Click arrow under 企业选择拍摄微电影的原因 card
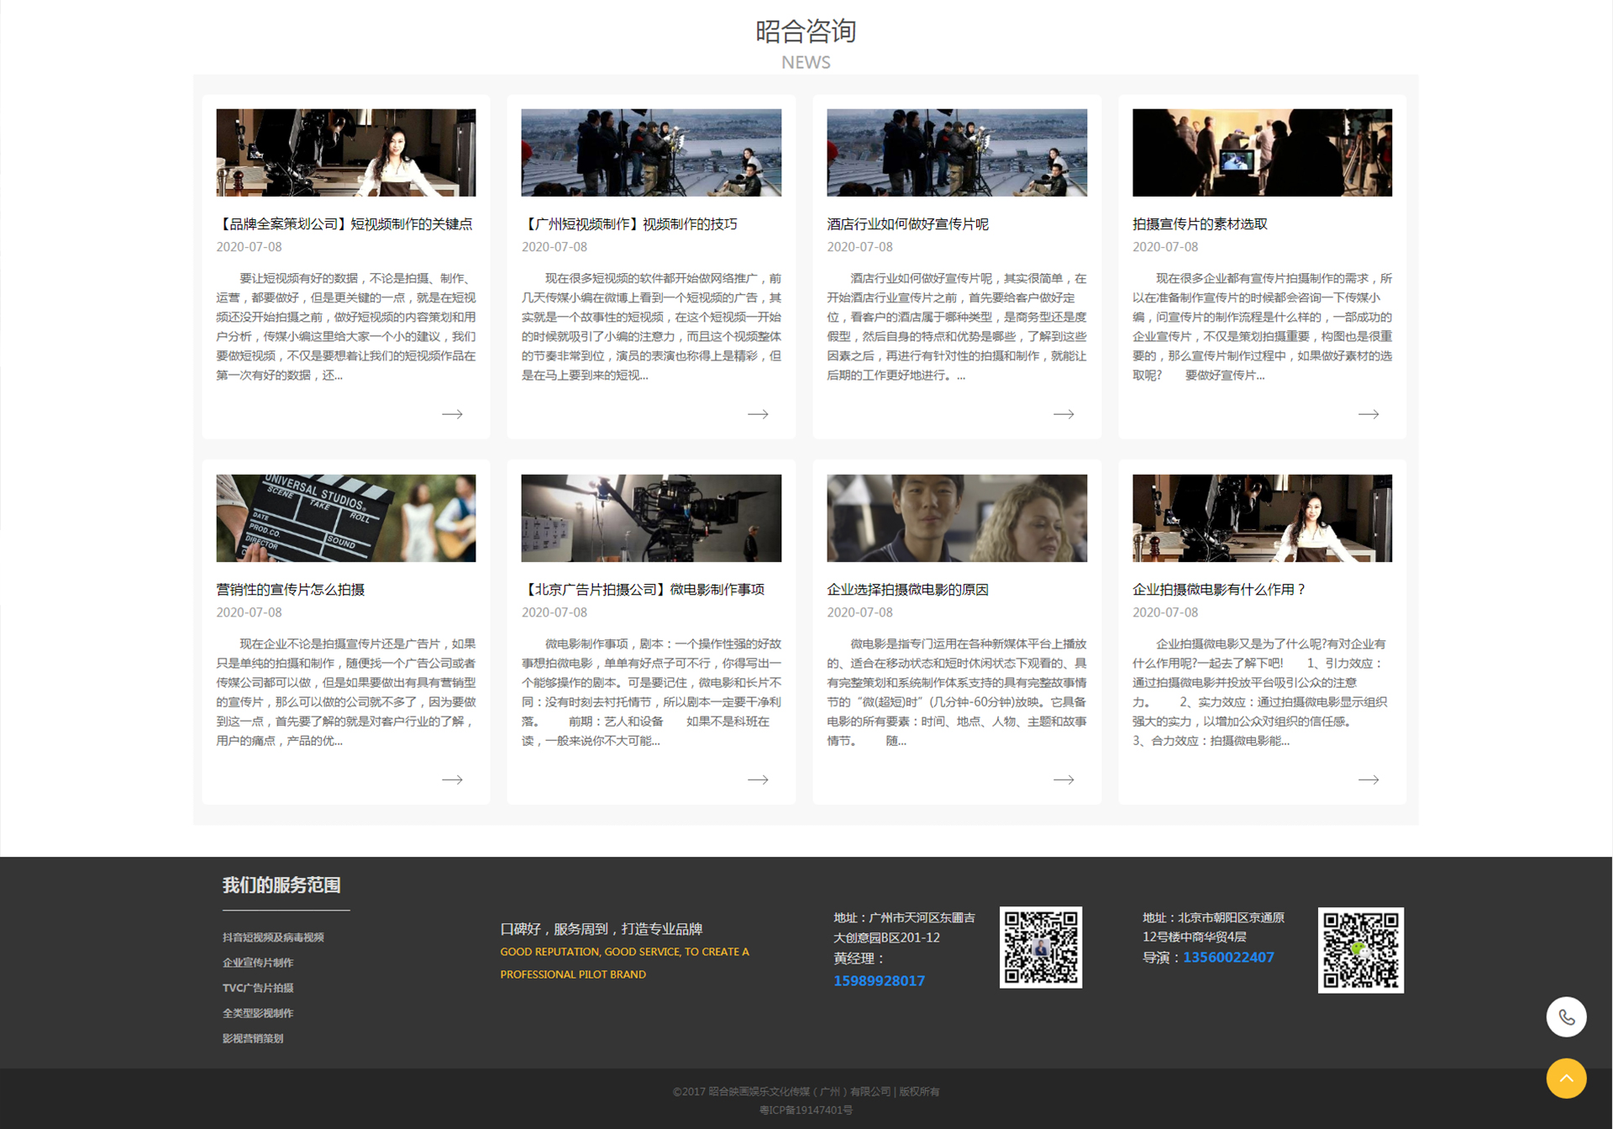Image resolution: width=1613 pixels, height=1129 pixels. coord(1064,780)
